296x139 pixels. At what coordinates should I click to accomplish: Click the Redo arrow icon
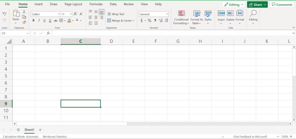(4, 20)
